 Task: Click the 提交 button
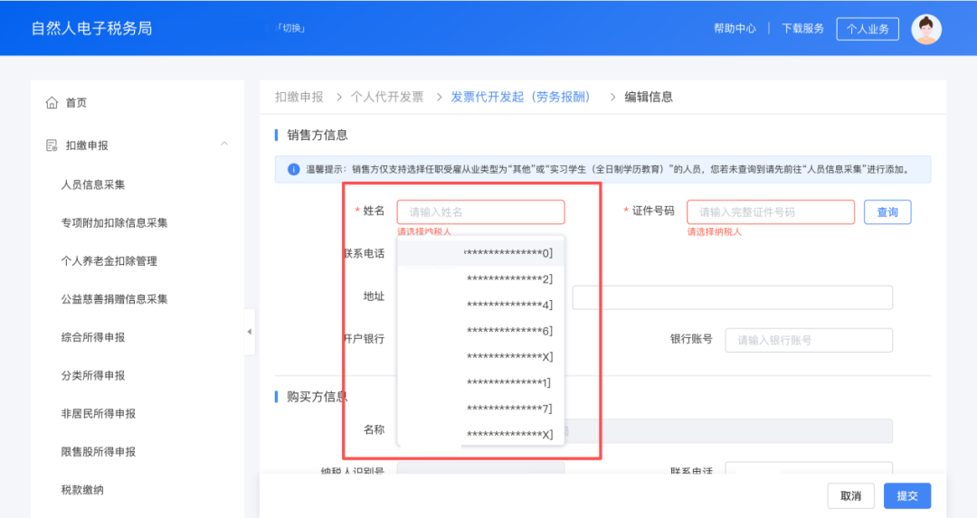tap(907, 496)
